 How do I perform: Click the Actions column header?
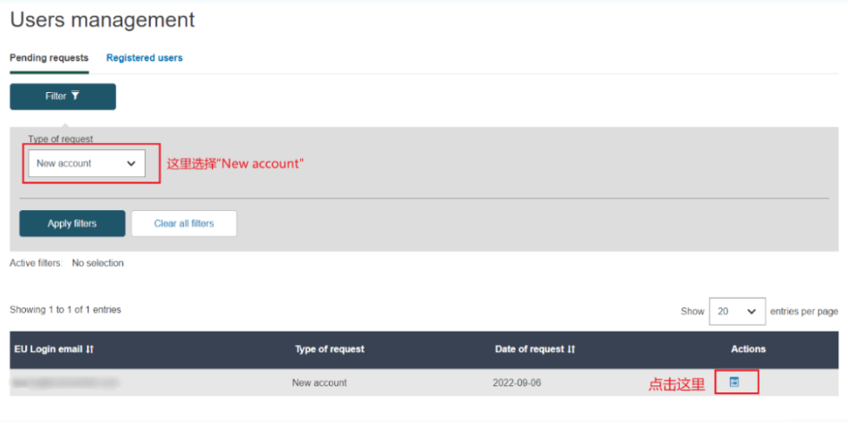pyautogui.click(x=748, y=349)
